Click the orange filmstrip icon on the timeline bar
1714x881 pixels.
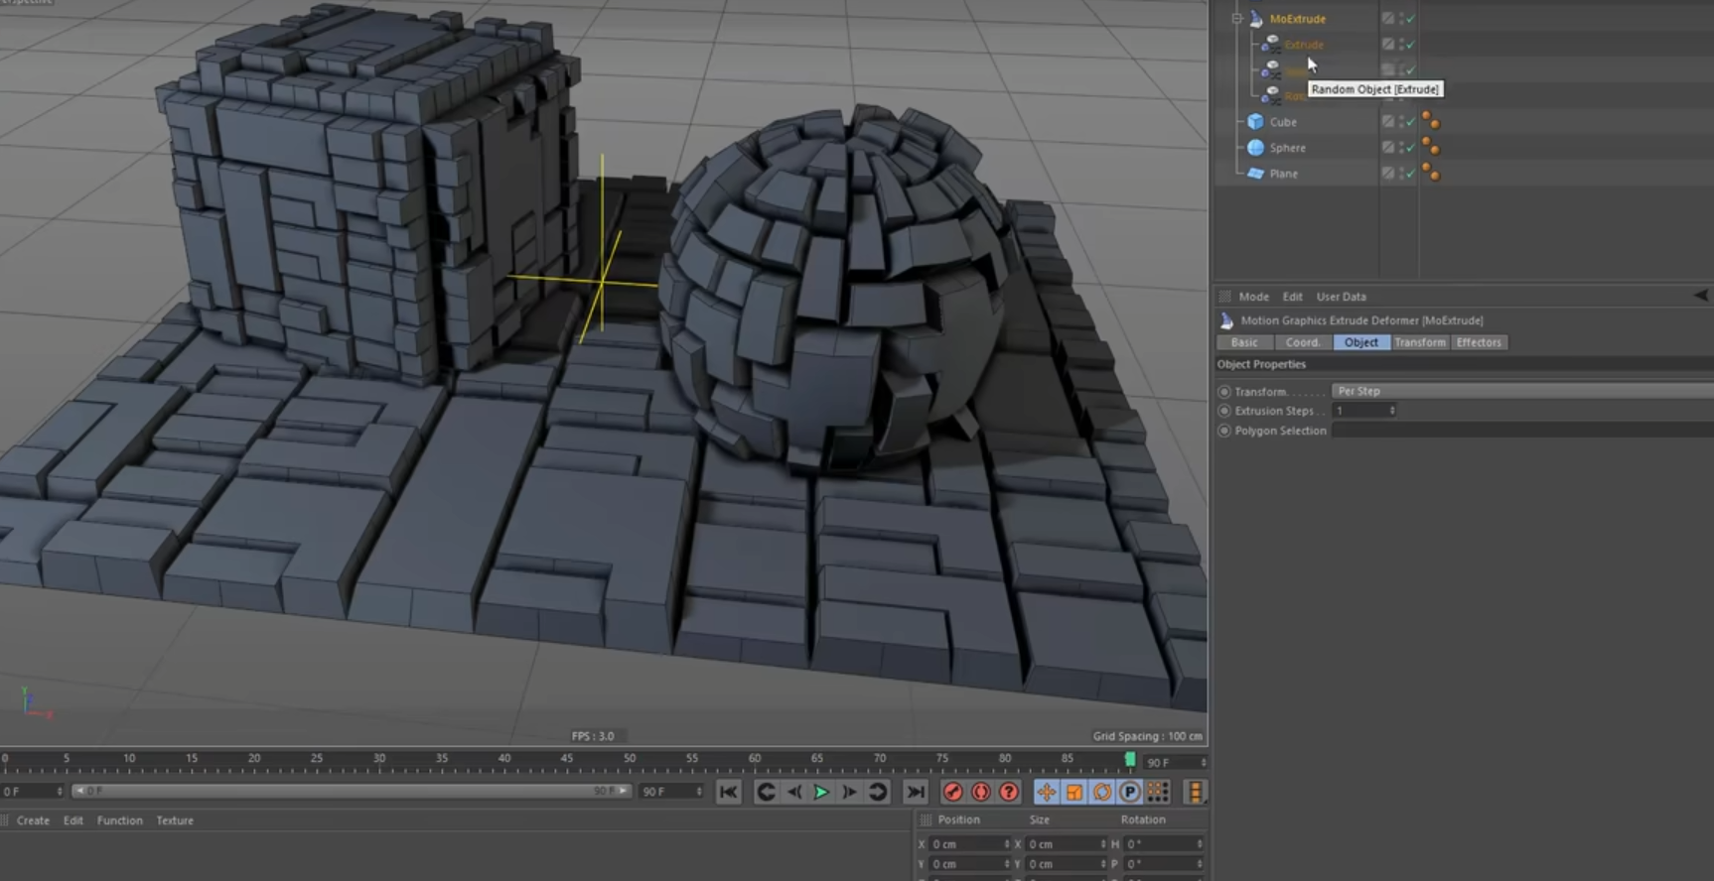point(1195,792)
